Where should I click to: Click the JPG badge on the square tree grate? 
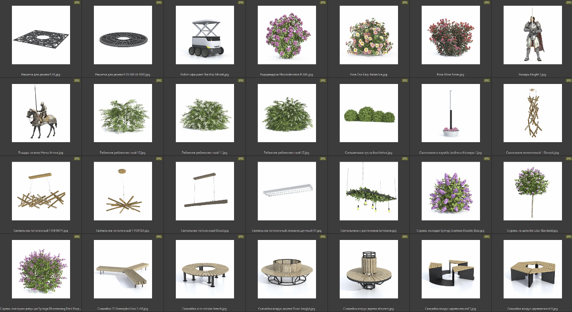pos(77,2)
